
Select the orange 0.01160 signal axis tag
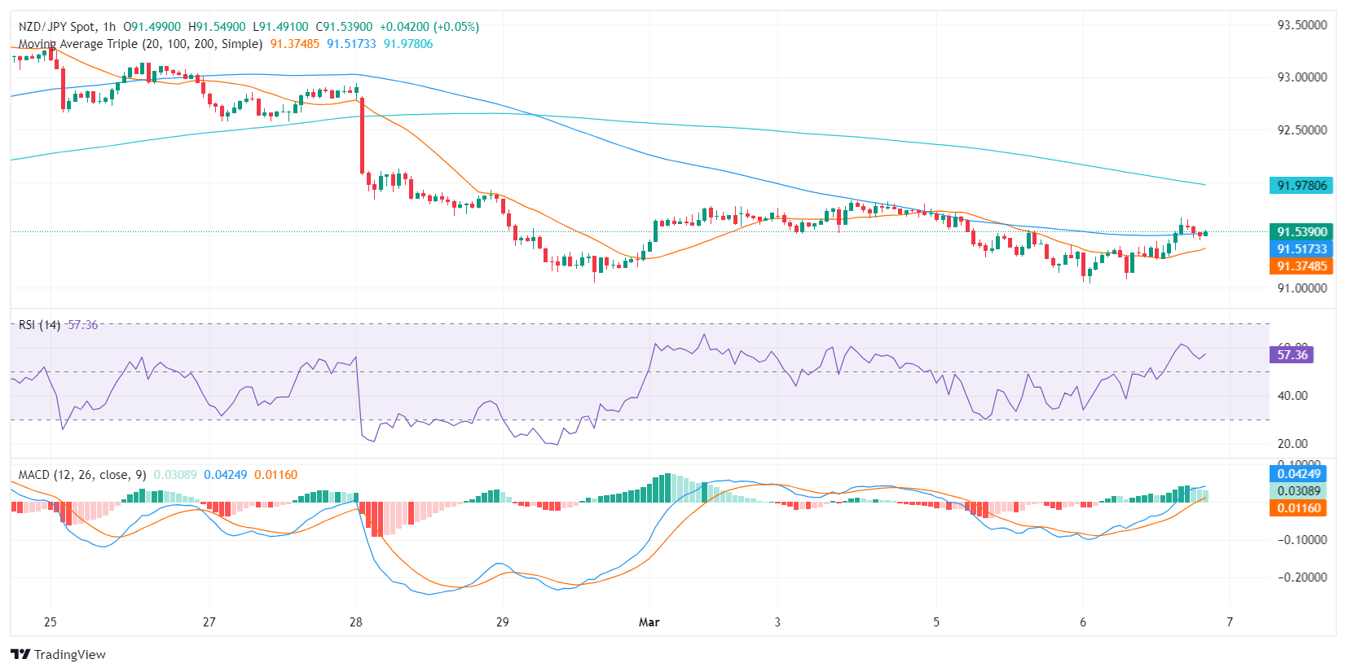[x=1298, y=508]
